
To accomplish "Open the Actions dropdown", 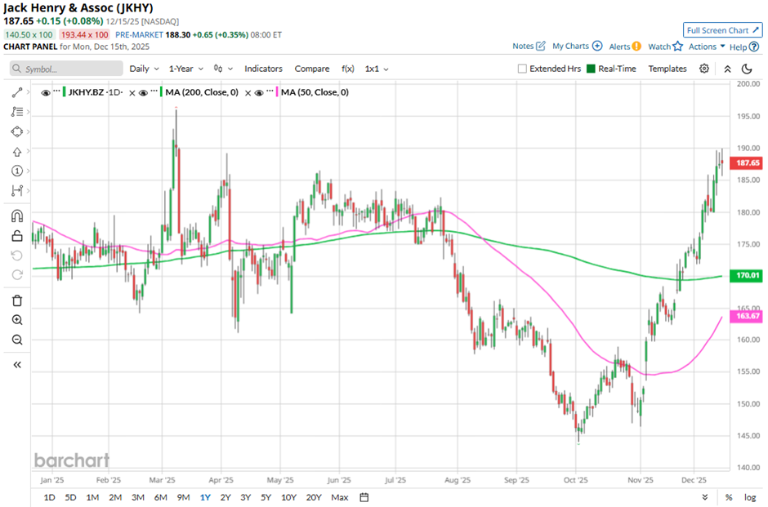I will [707, 47].
